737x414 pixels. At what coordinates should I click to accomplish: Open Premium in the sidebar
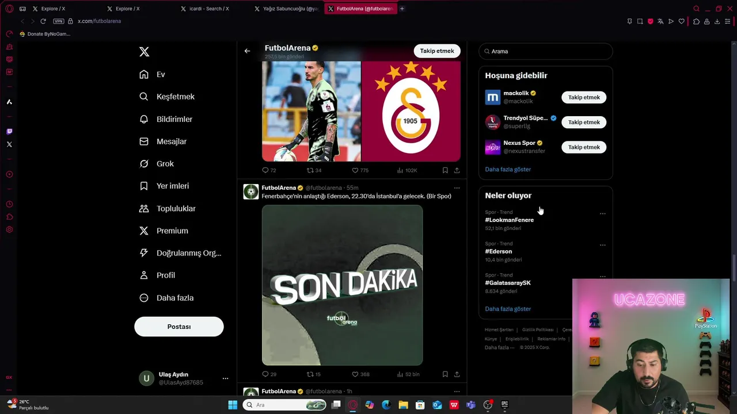164,231
